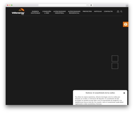Open the orange accessibility widget

[x=126, y=24]
